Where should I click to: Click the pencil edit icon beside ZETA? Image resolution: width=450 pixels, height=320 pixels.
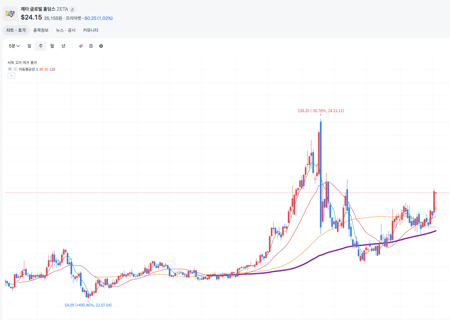(72, 9)
